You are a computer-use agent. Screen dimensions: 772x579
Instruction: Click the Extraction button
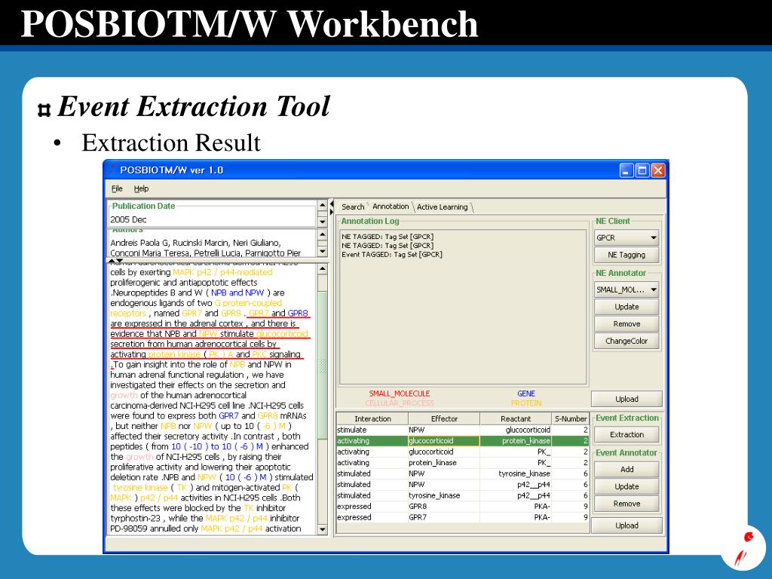[626, 434]
